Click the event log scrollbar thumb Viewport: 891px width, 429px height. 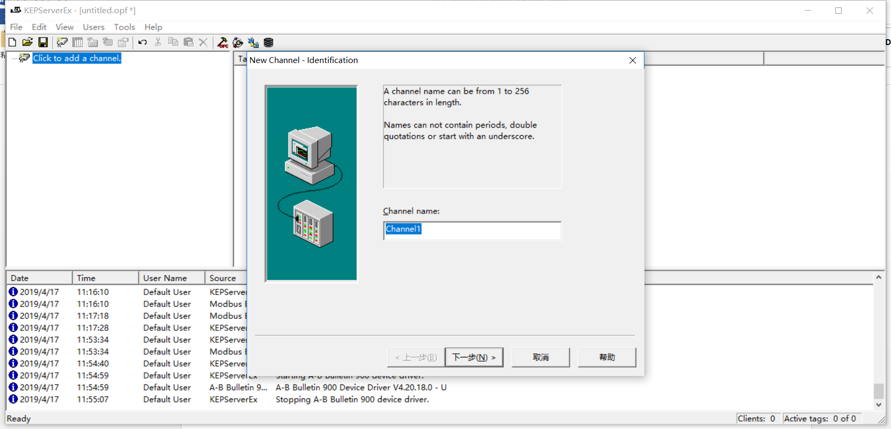point(879,391)
